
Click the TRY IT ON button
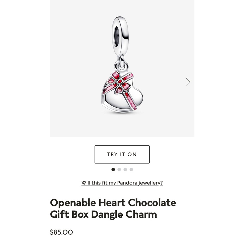click(x=122, y=154)
